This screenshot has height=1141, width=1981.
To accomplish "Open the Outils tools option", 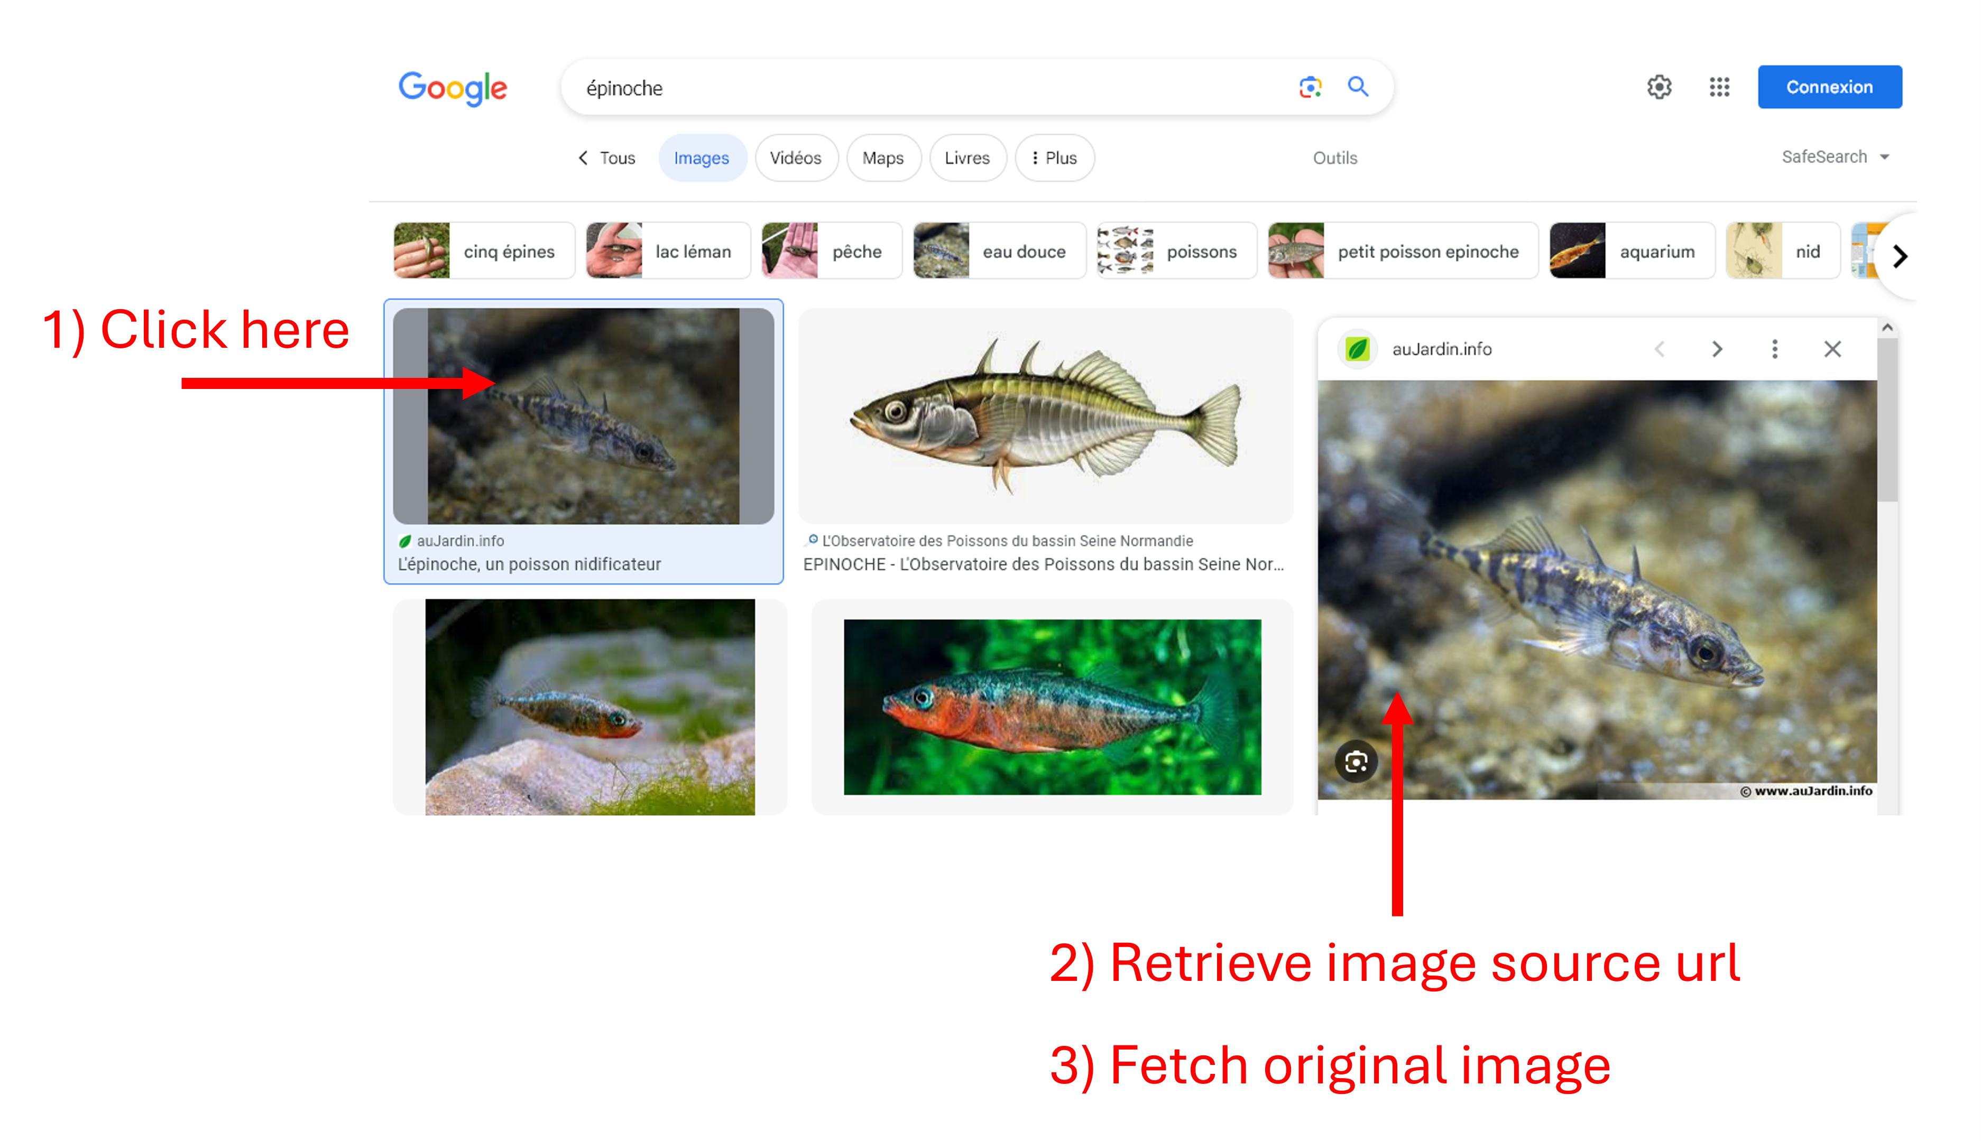I will [x=1334, y=159].
